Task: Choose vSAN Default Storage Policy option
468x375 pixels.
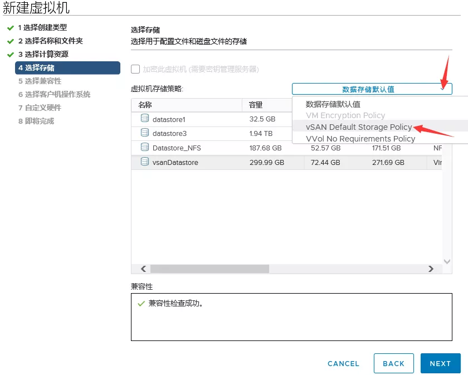Action: coord(359,127)
